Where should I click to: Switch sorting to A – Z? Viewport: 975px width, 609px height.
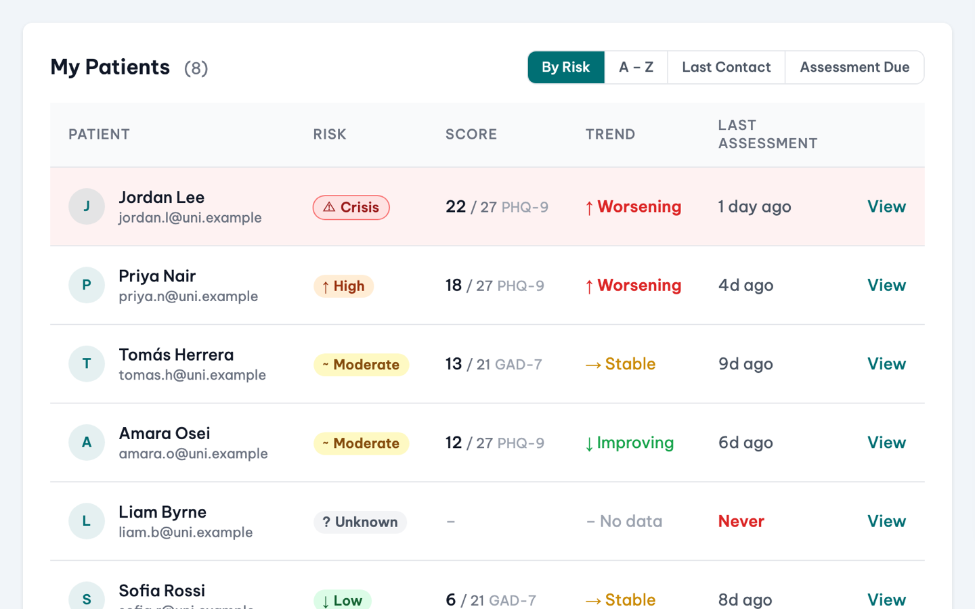(636, 67)
